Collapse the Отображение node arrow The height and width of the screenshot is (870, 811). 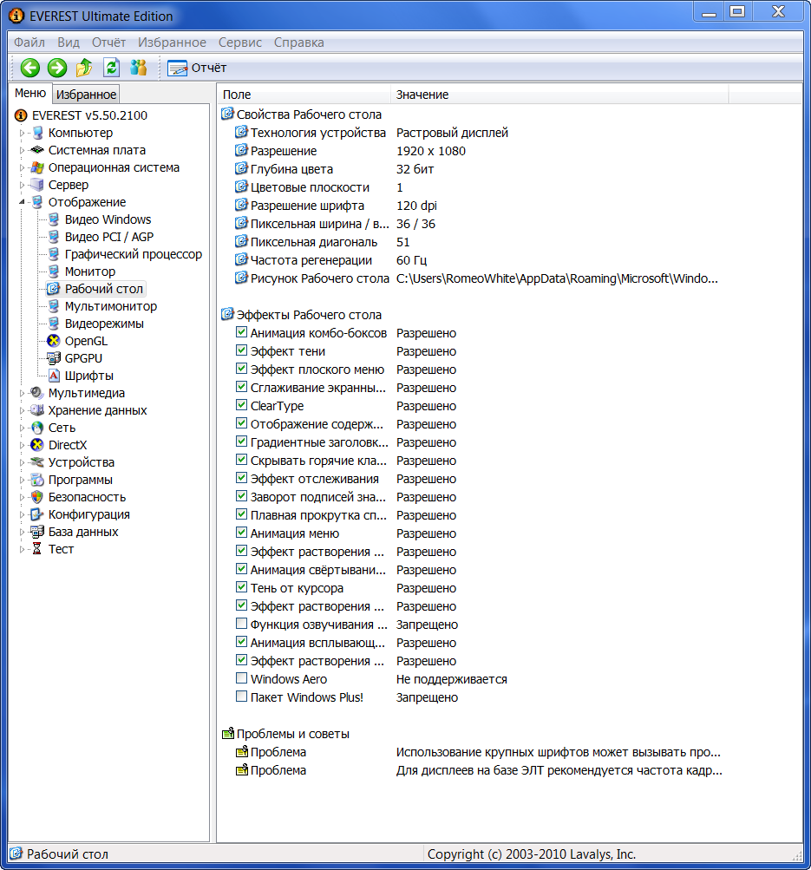23,202
